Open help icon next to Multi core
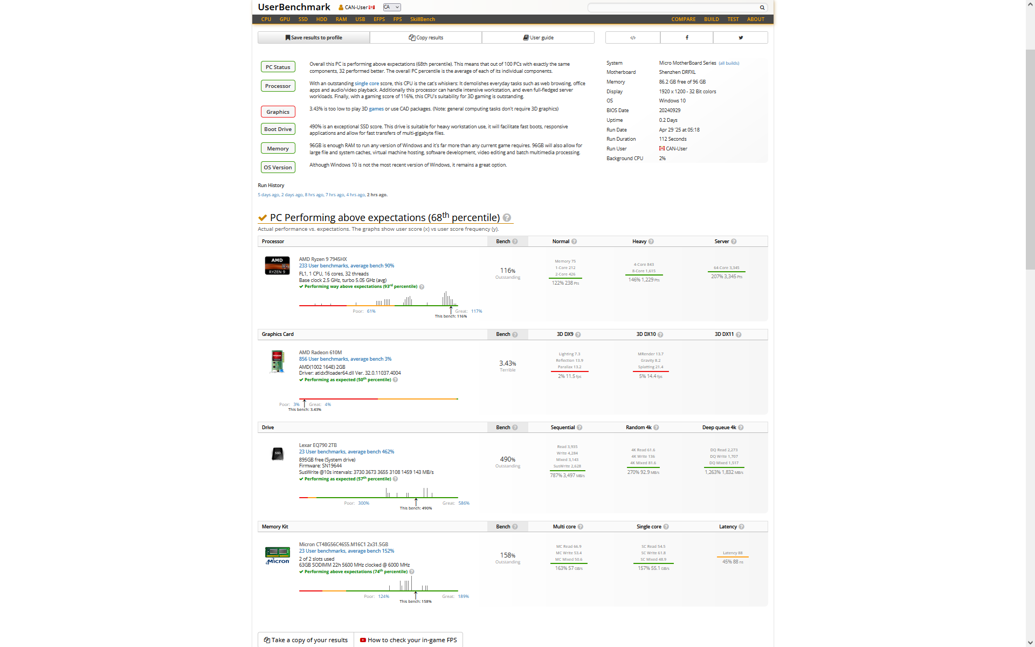1035x647 pixels. [x=581, y=527]
